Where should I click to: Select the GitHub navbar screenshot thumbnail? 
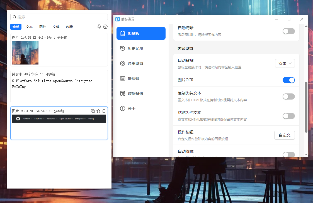click(x=59, y=118)
